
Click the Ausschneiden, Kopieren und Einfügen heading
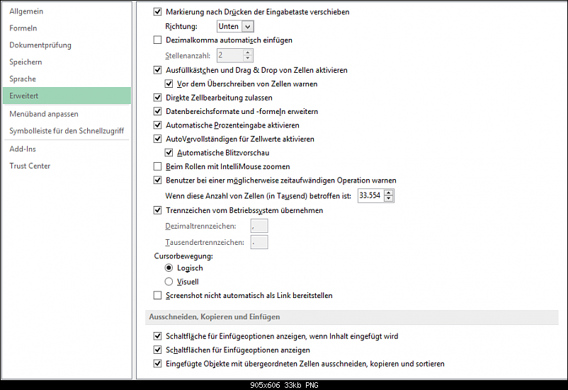pos(215,317)
